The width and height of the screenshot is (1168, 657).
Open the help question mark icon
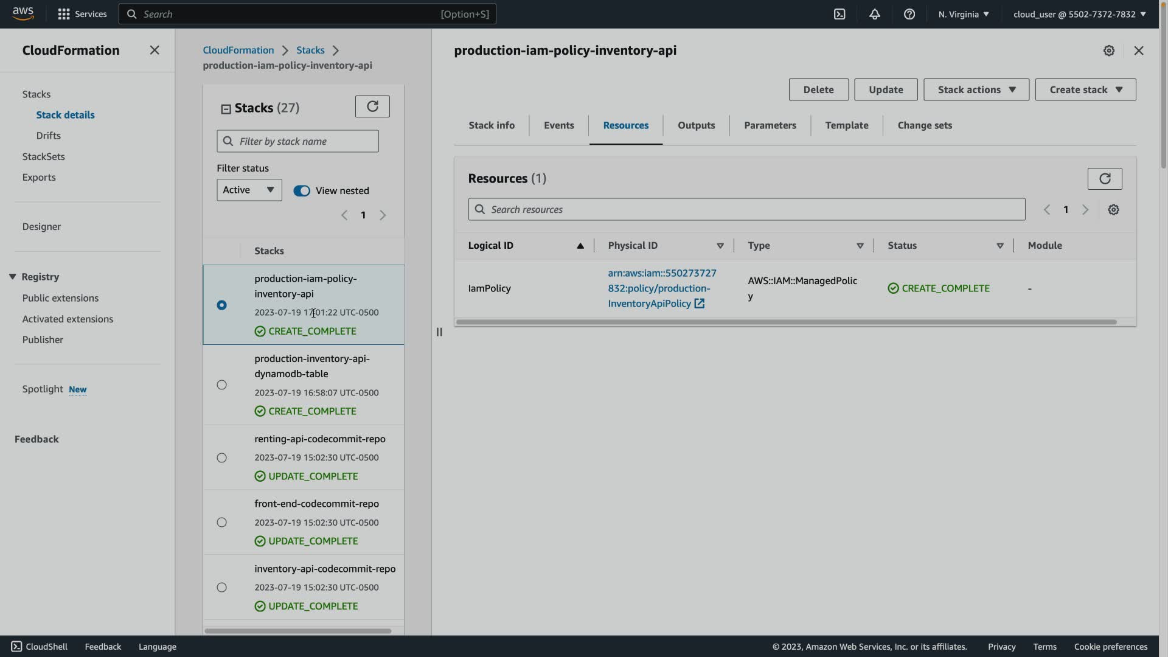(x=909, y=14)
